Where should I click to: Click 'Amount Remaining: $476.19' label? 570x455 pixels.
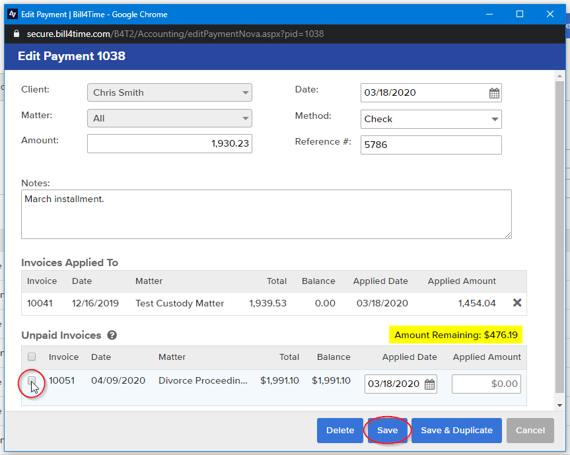[456, 335]
